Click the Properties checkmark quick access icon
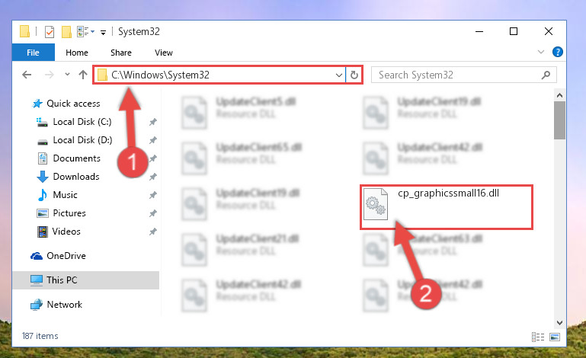 point(50,32)
